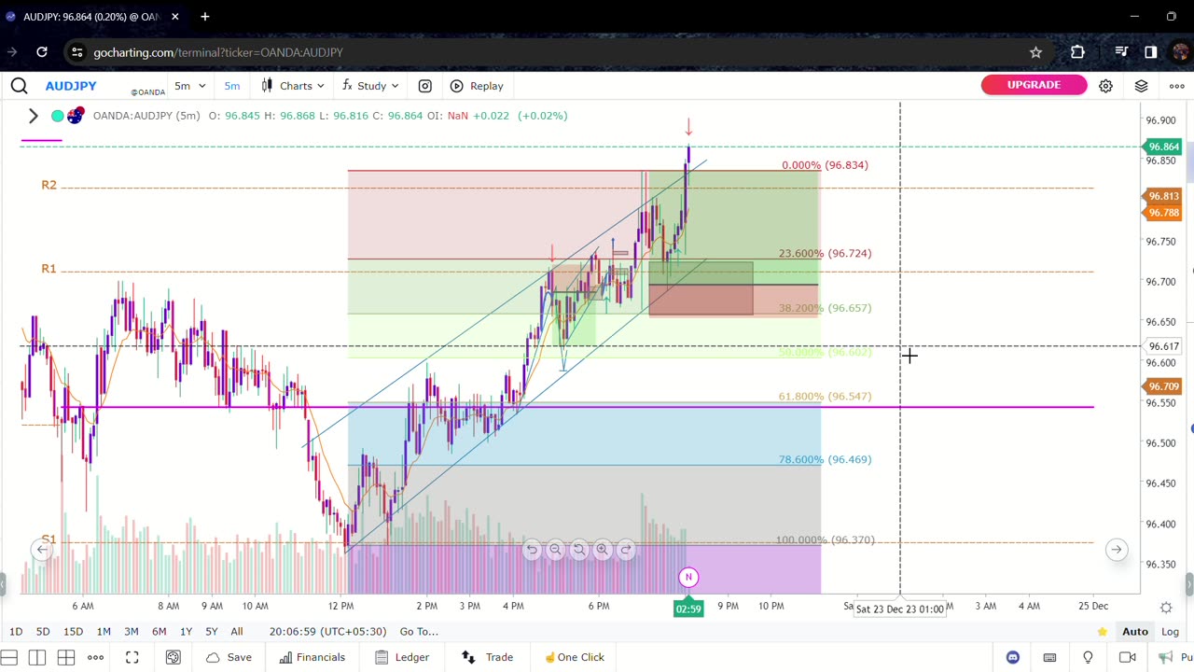
Task: Click the screenshot icon beside Save
Action: [173, 657]
